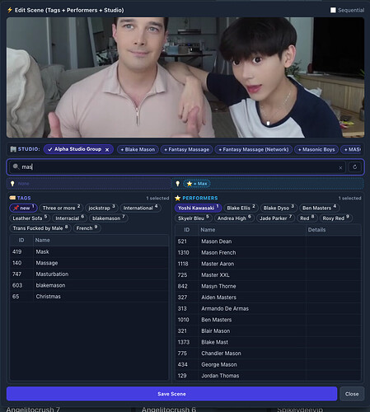Remove the Alpha Studio Group selection
Image resolution: width=370 pixels, height=412 pixels.
[x=107, y=150]
